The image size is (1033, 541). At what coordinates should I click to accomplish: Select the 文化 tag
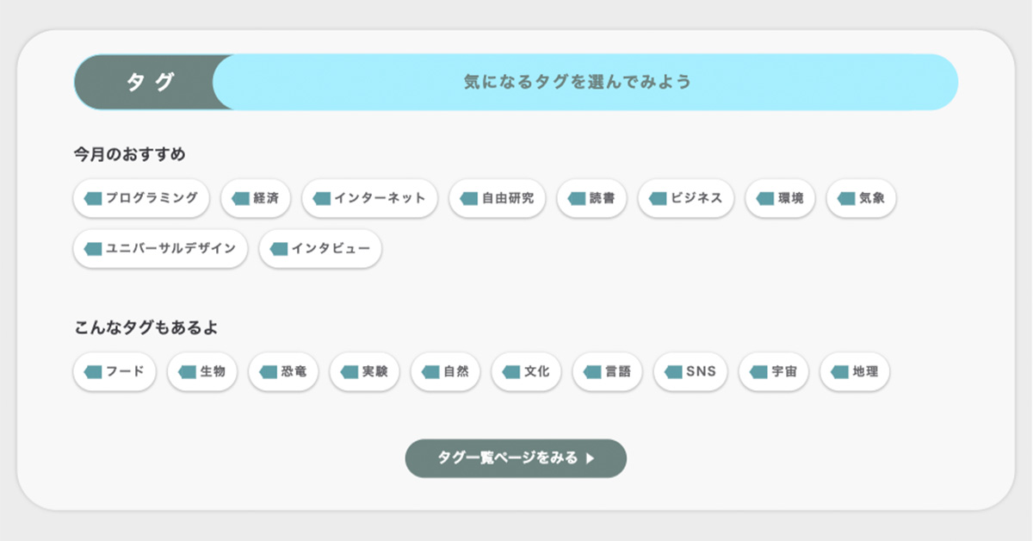click(526, 372)
